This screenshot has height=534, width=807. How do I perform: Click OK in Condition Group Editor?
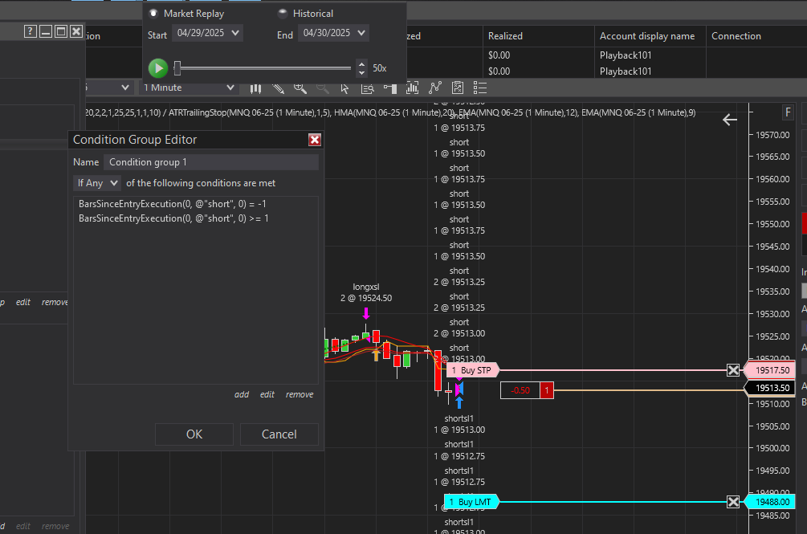(194, 434)
